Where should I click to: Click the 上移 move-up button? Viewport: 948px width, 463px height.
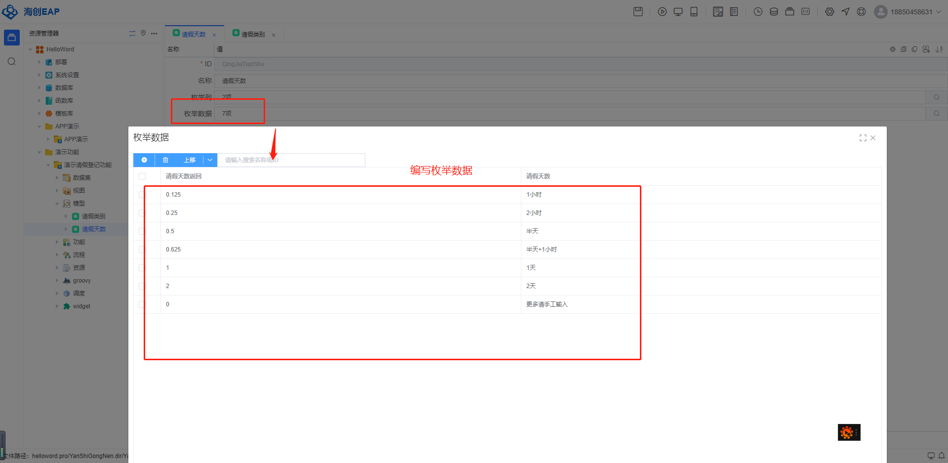tap(190, 160)
